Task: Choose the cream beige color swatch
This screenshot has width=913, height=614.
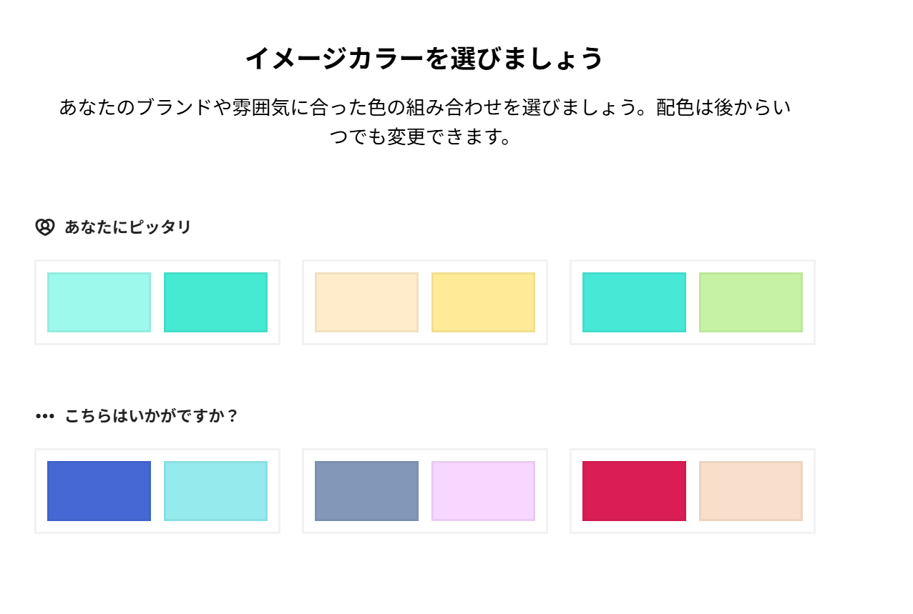Action: pyautogui.click(x=366, y=302)
